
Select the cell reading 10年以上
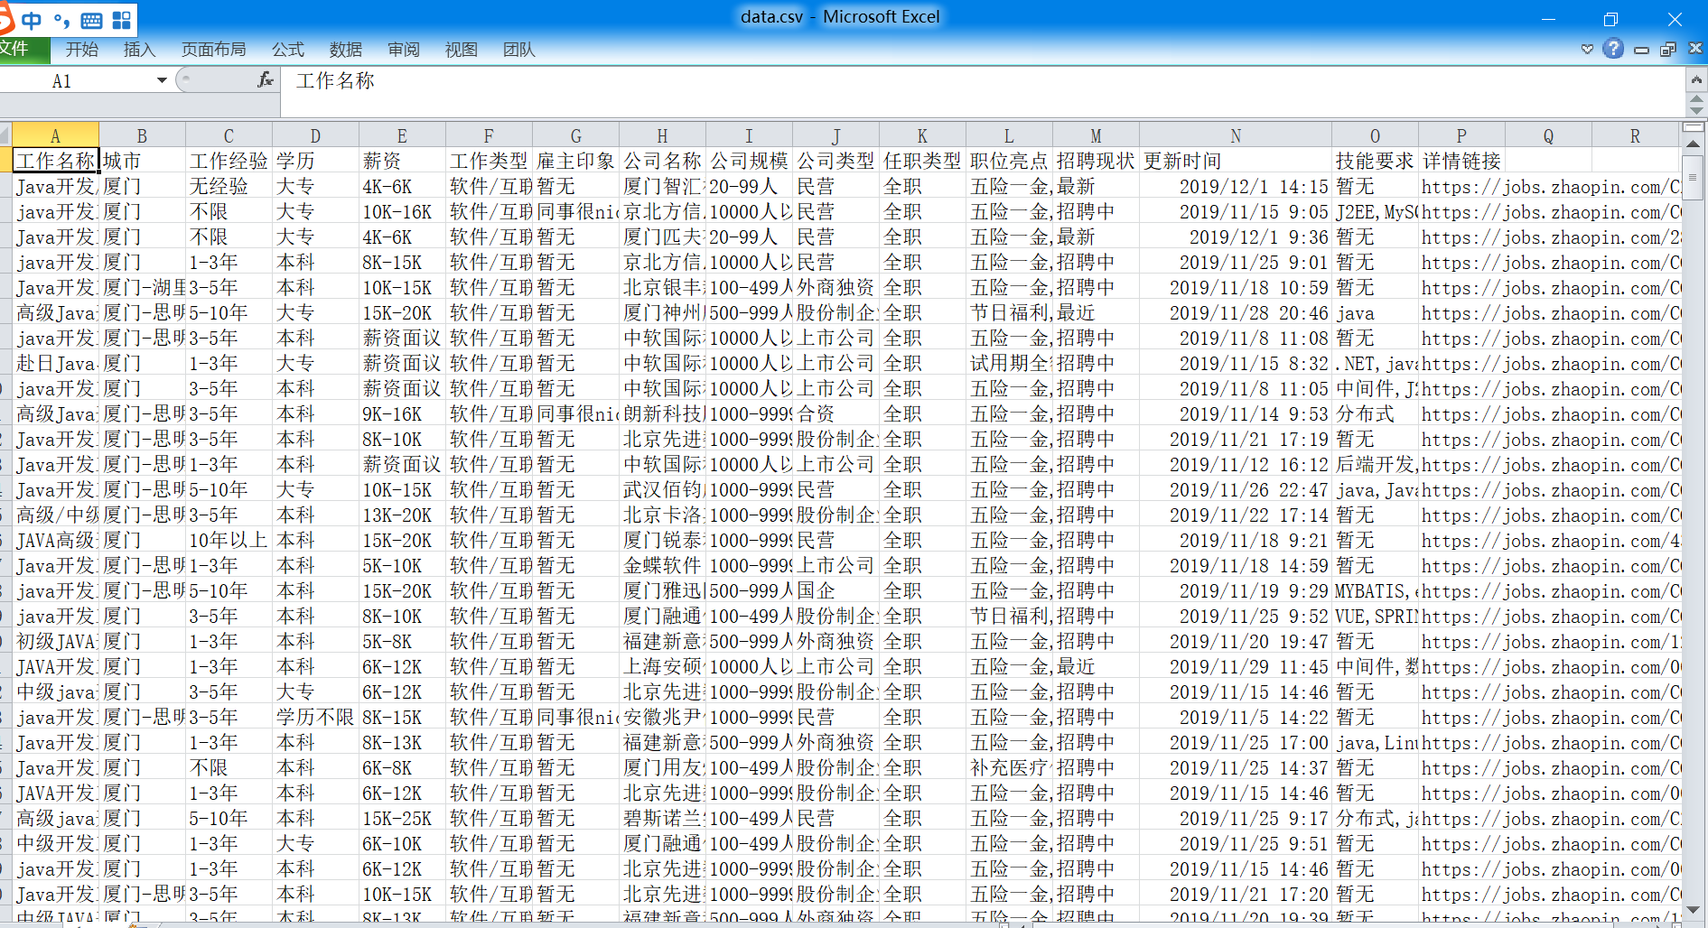[229, 540]
